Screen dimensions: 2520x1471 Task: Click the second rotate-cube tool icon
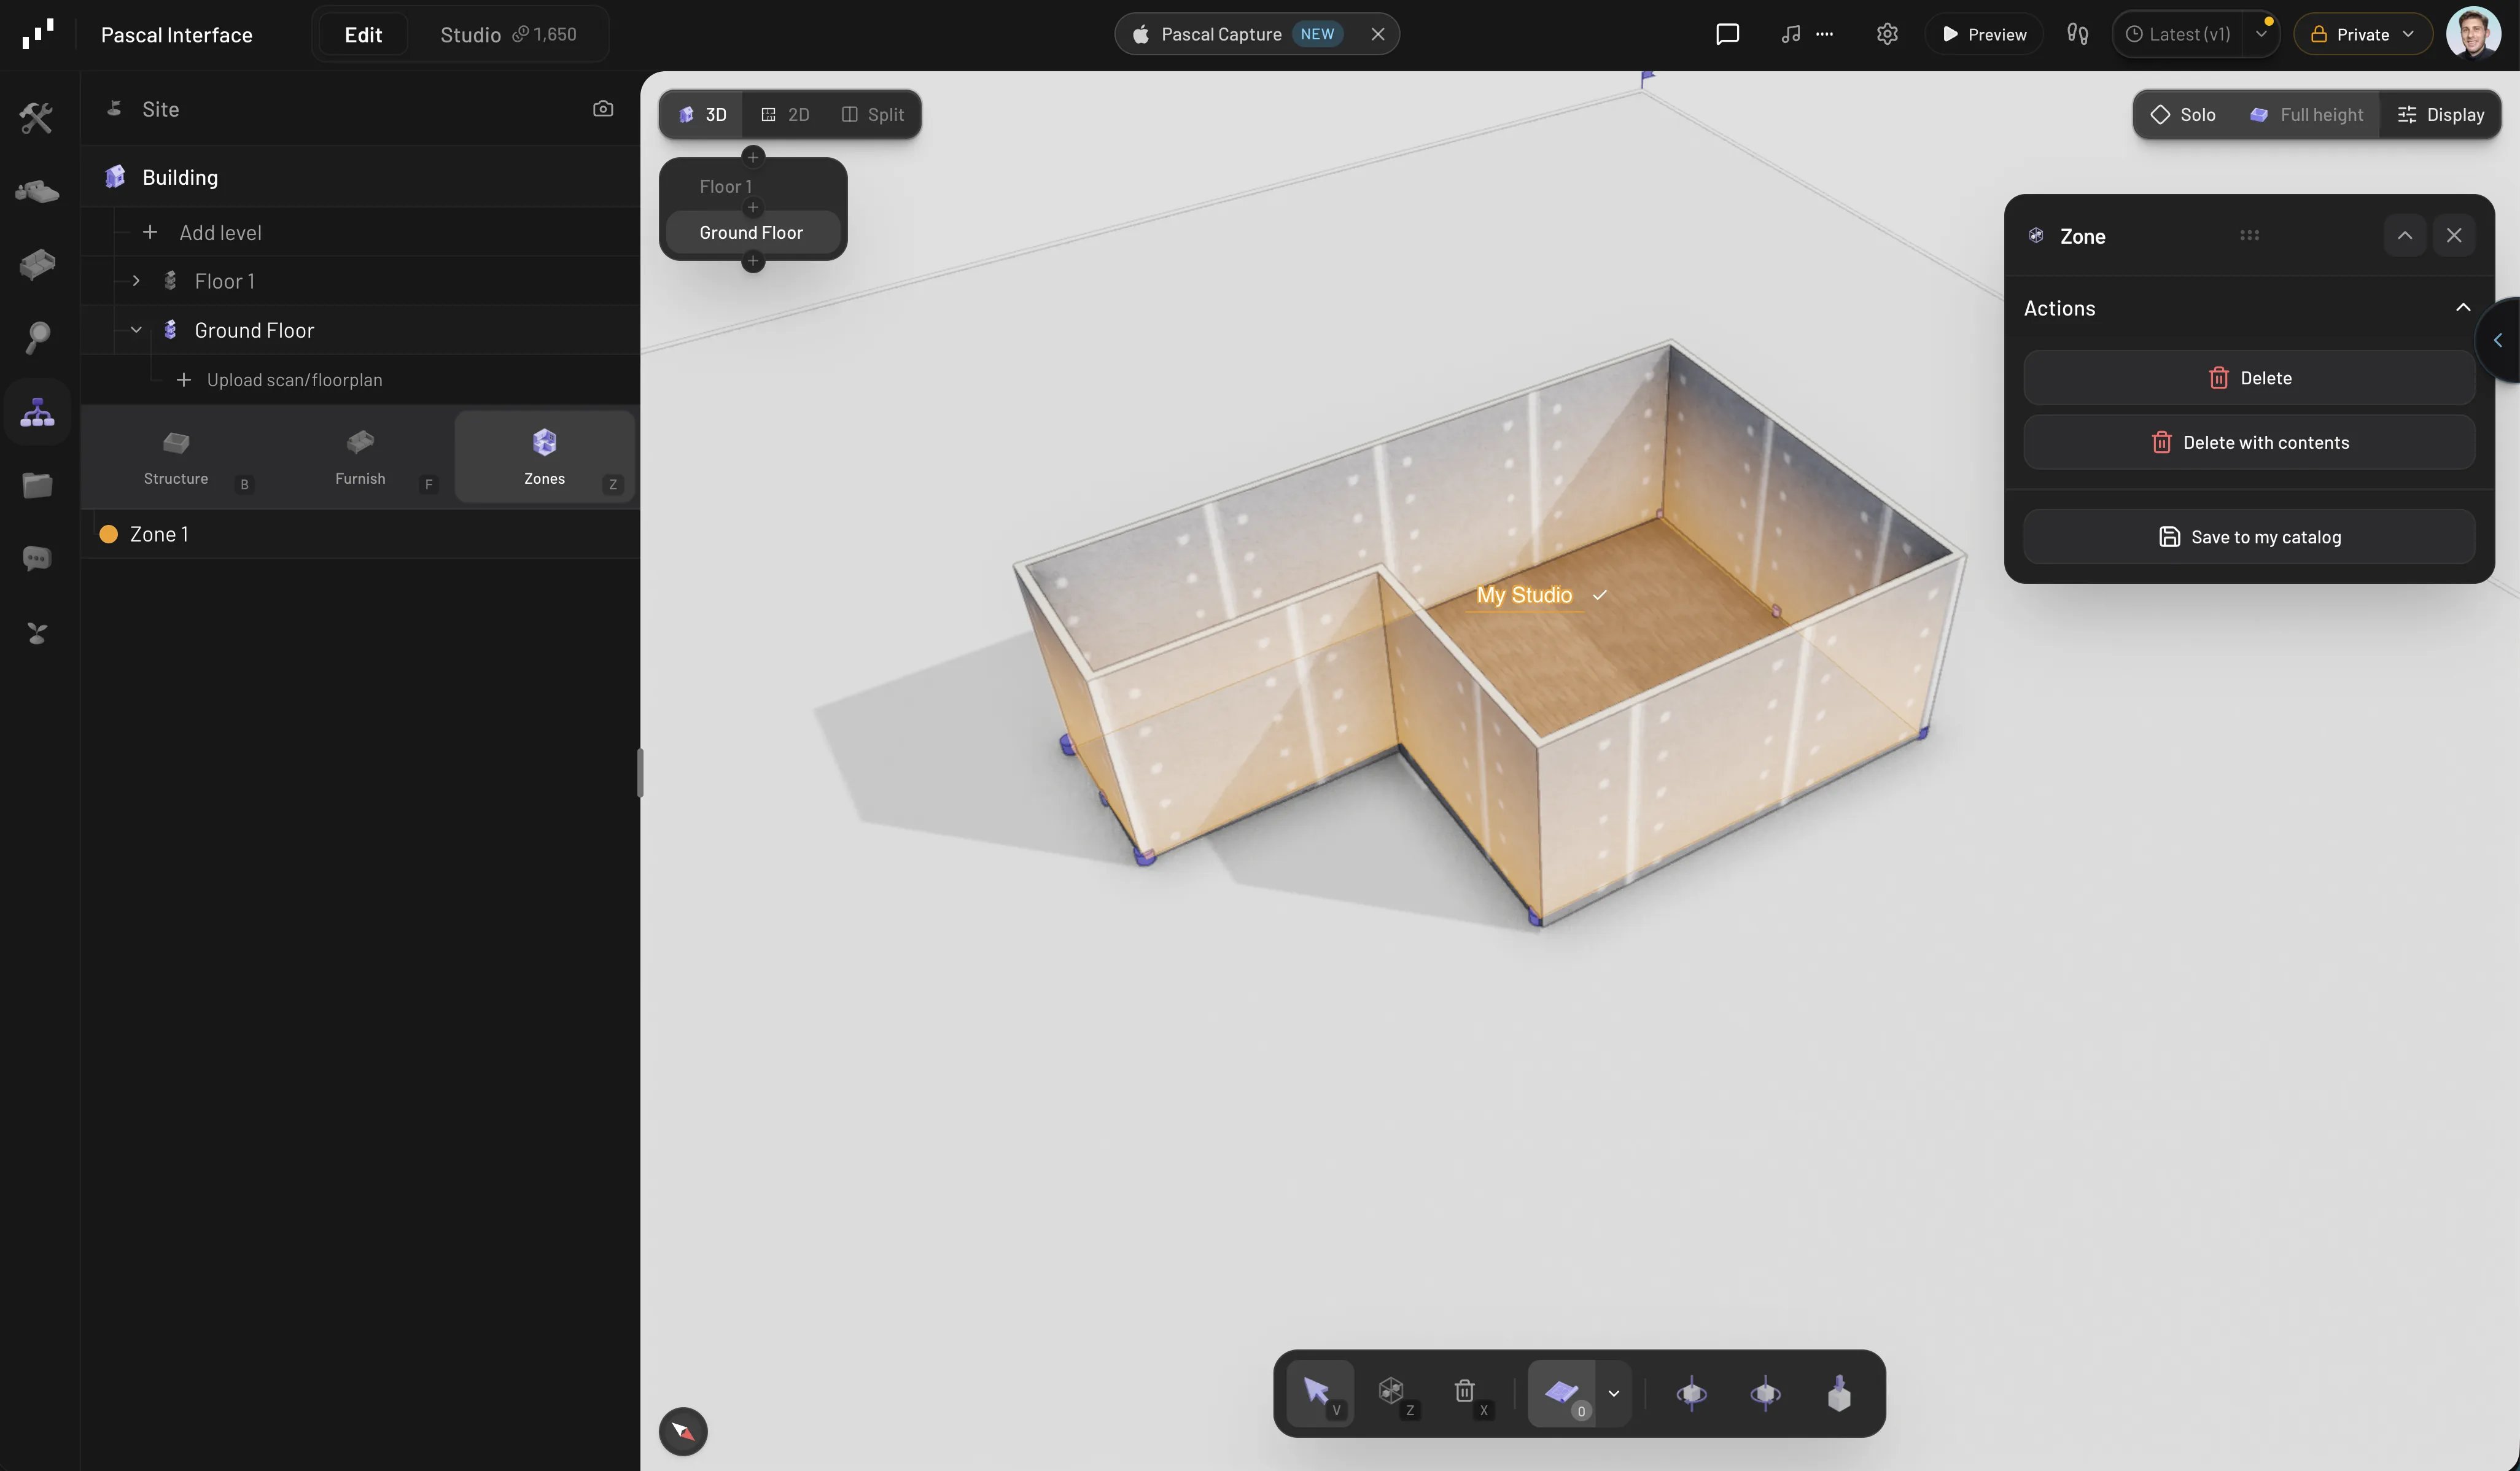[x=1765, y=1393]
